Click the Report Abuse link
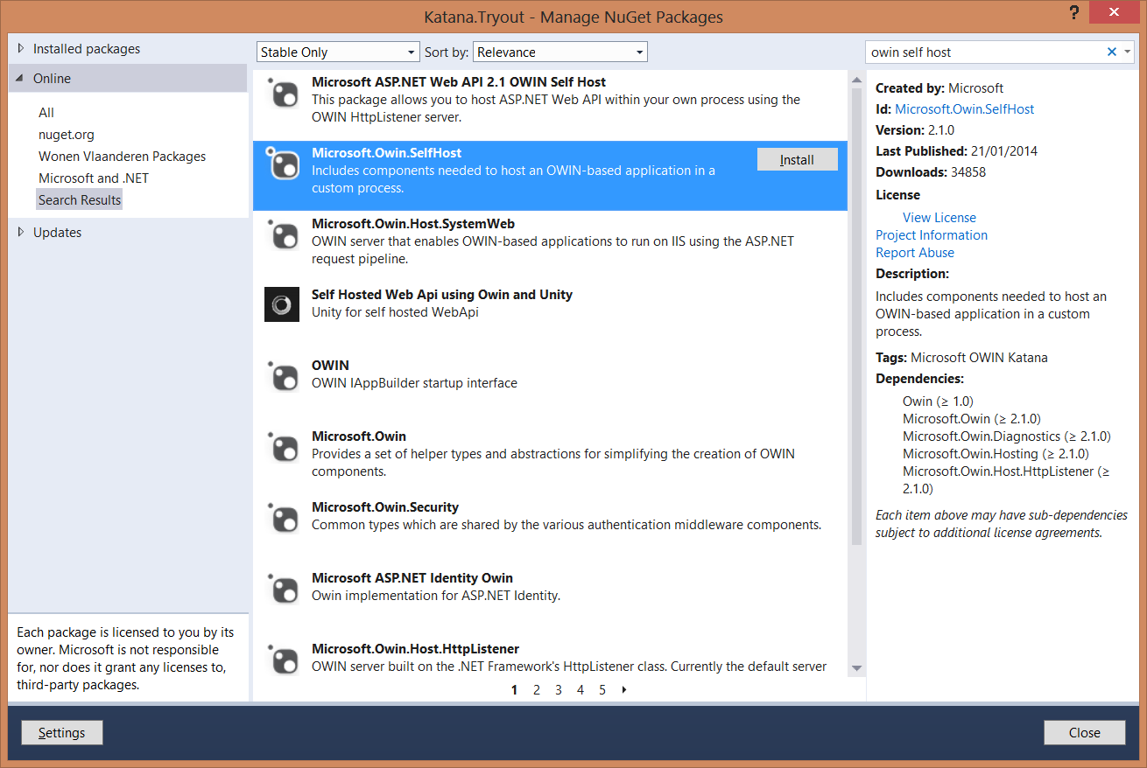Image resolution: width=1147 pixels, height=768 pixels. coord(915,252)
